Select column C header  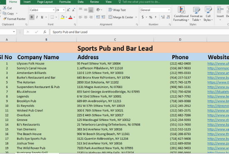(x=115, y=40)
